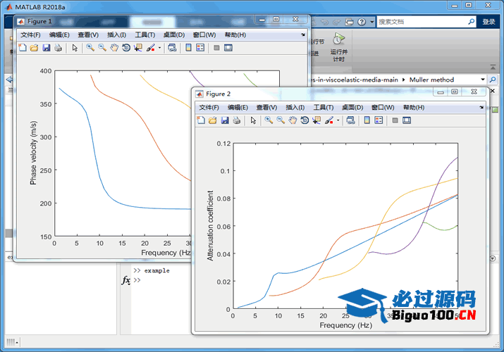Click Hide Plot Tools icon in Figure 2
This screenshot has height=352, width=504.
(x=395, y=120)
